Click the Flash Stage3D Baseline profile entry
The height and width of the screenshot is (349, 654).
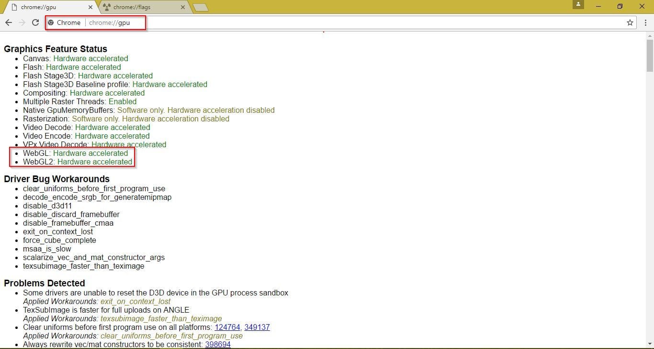pos(115,85)
